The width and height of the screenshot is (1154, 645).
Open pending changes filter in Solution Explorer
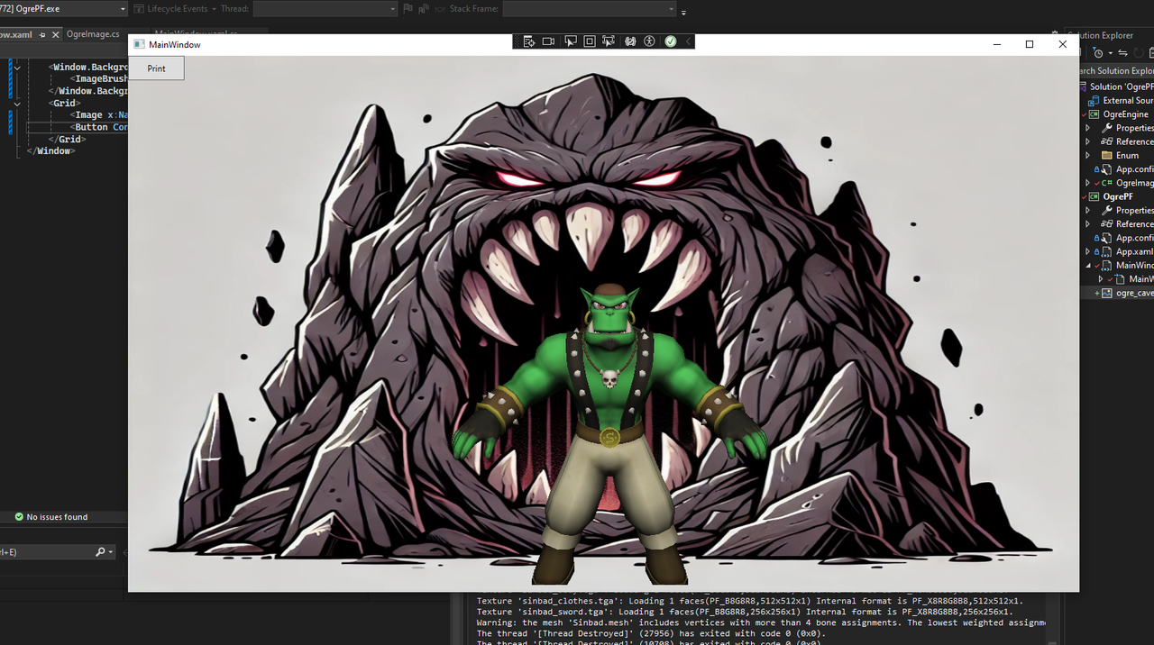pos(1100,53)
